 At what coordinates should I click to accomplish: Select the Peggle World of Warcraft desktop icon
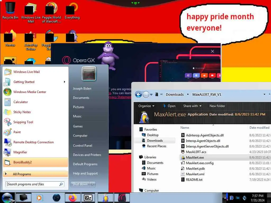51,12
